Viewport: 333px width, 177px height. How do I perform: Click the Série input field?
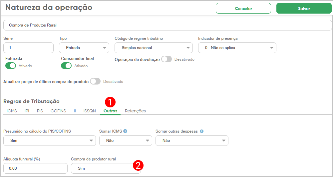pos(28,48)
